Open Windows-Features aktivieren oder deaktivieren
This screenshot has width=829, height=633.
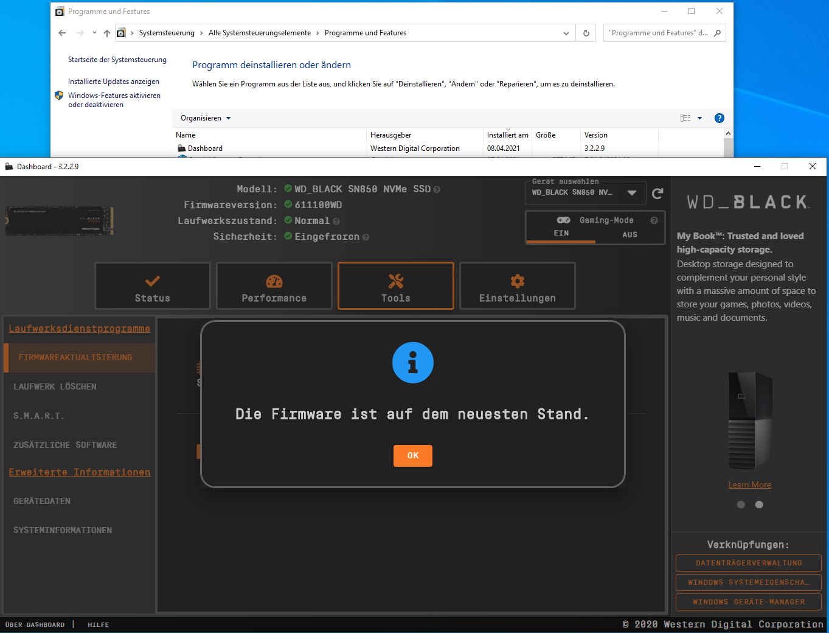point(114,100)
